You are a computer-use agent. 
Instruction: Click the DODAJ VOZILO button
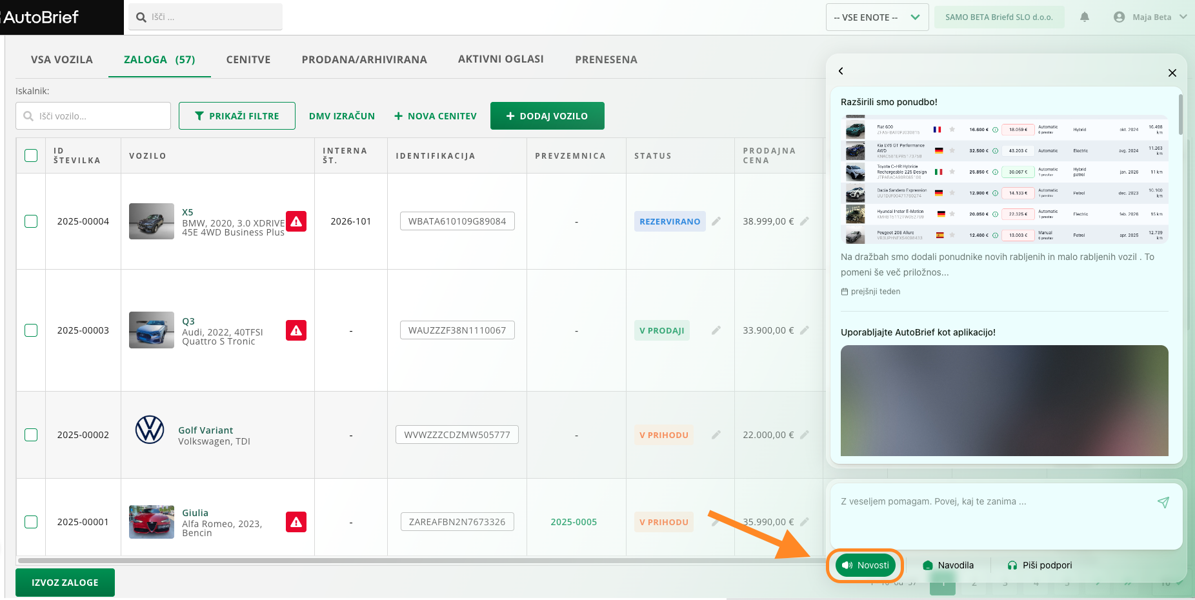[x=547, y=116]
